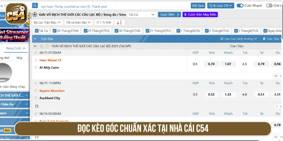Viewport: 283px width, 141px height.
Task: Uncheck the Ngày khác checkbox
Action: pos(265,31)
